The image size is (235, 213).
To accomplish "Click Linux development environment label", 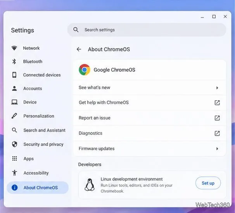I will pos(131,179).
